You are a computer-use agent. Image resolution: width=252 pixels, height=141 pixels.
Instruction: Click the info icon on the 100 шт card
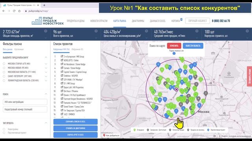[247, 31]
